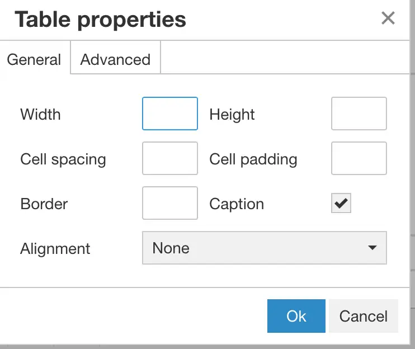The height and width of the screenshot is (349, 415).
Task: Click the Width label
Action: pos(40,114)
